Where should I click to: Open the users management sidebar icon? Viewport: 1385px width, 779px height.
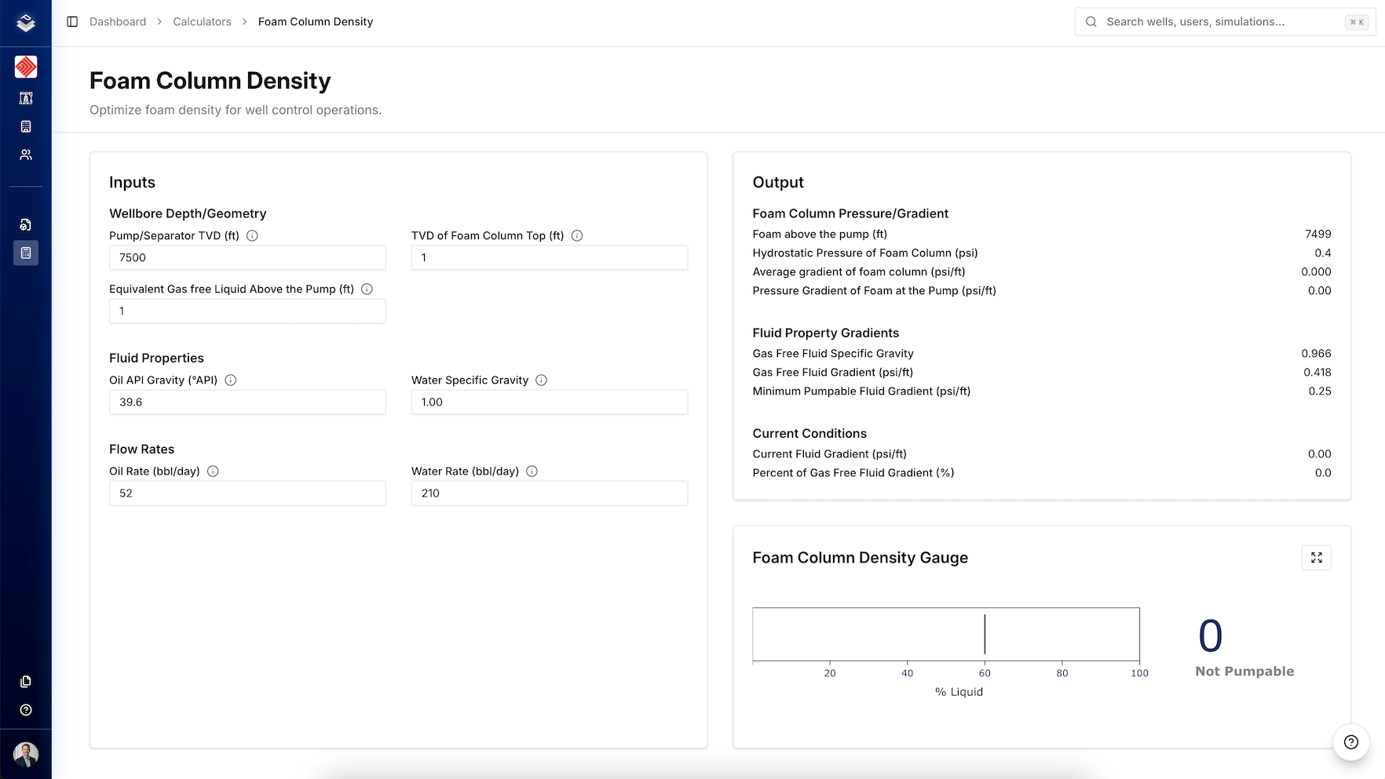(x=26, y=155)
